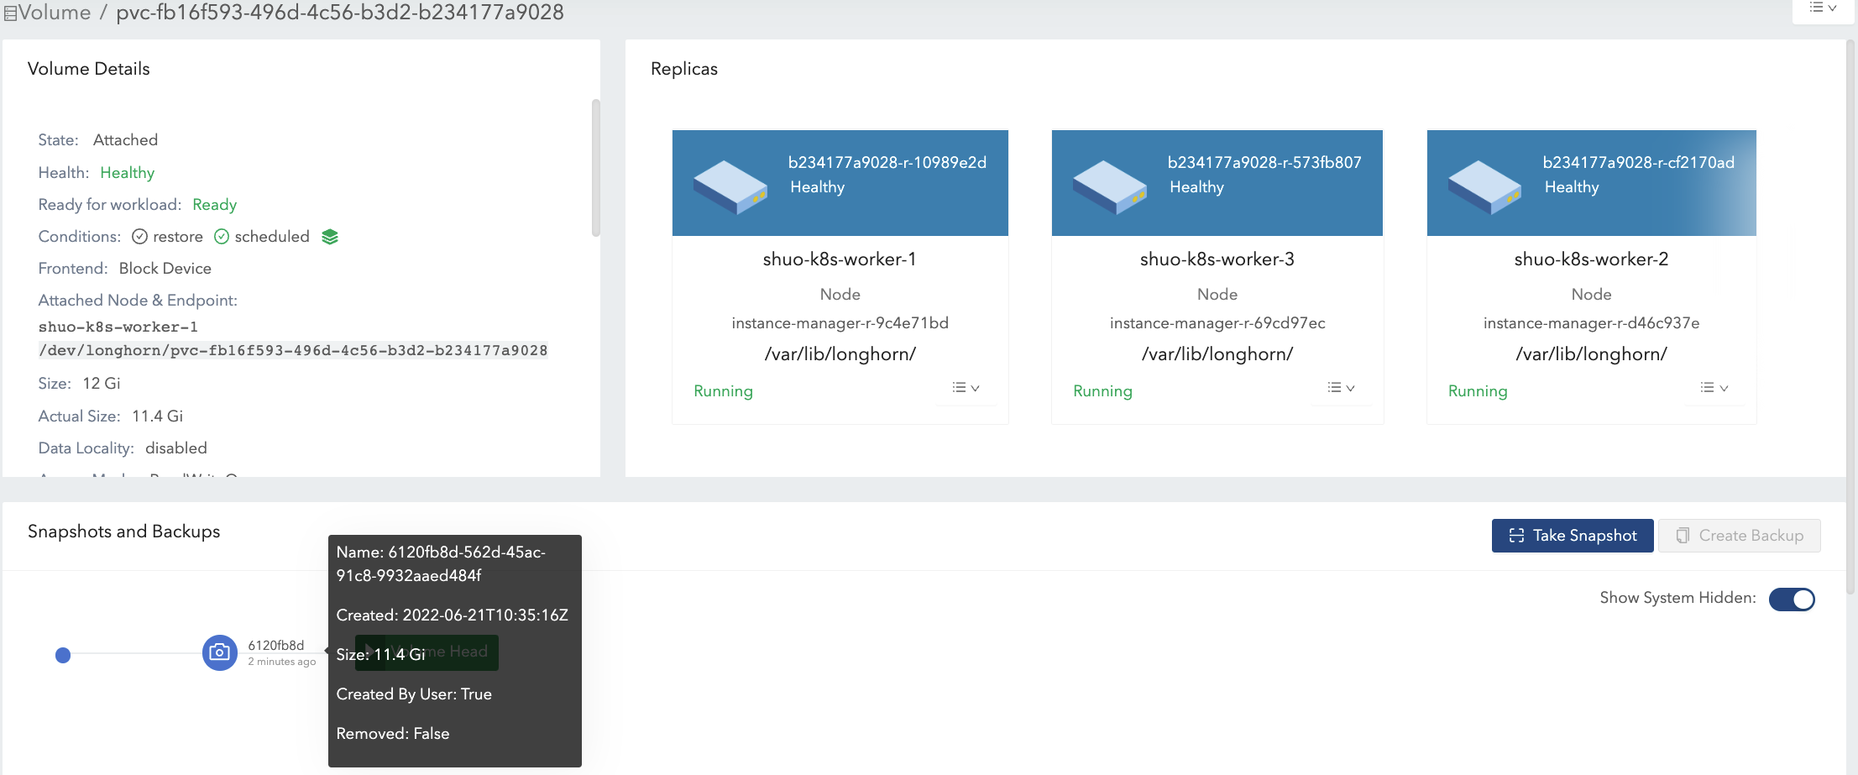
Task: Go to Volume in the breadcrumb
Action: [x=55, y=13]
